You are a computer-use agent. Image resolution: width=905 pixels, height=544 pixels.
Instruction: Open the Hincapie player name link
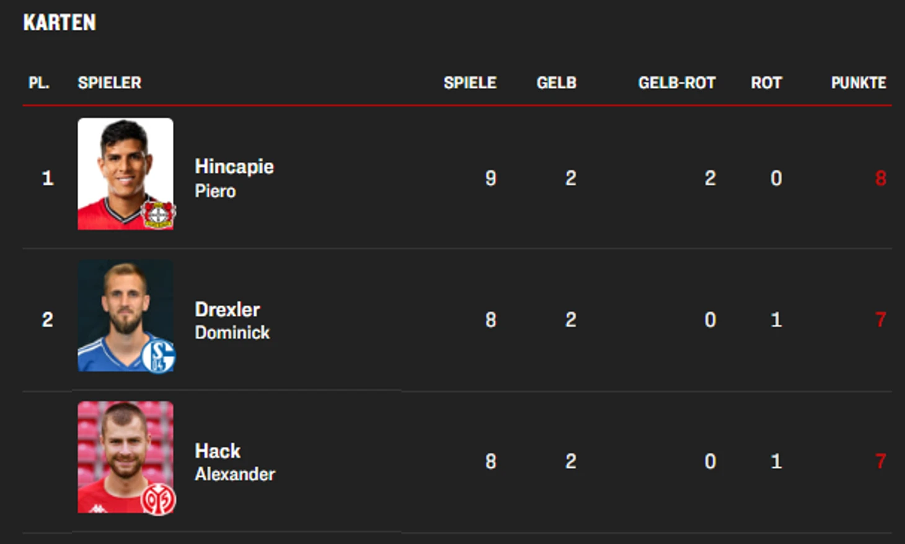click(x=234, y=167)
